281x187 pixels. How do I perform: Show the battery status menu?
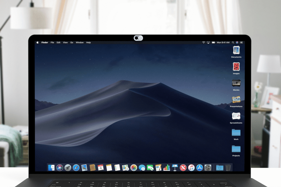213,42
